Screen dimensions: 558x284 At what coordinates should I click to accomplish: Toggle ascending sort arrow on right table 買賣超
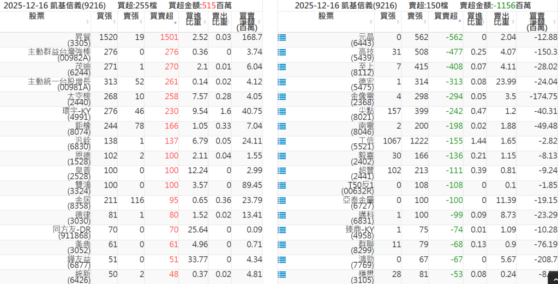click(x=459, y=20)
